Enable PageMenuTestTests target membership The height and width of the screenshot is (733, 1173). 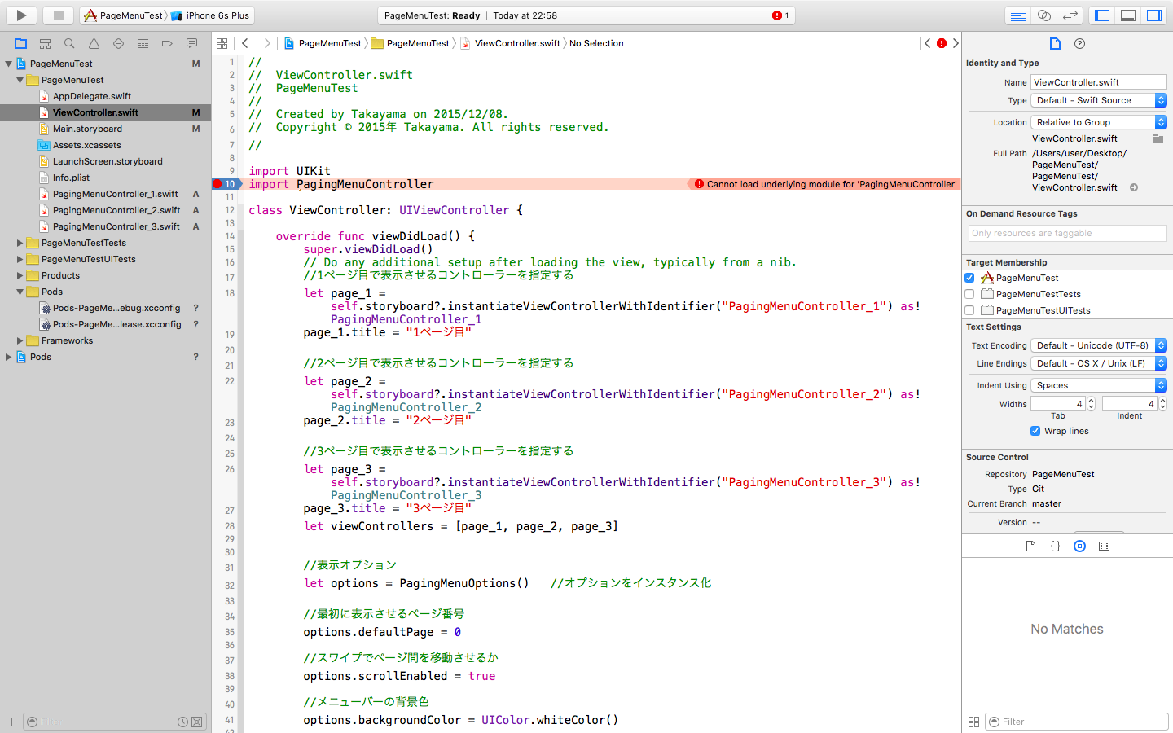point(969,294)
